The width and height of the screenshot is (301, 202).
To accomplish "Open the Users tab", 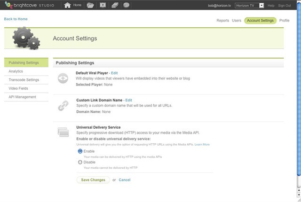I will click(237, 21).
